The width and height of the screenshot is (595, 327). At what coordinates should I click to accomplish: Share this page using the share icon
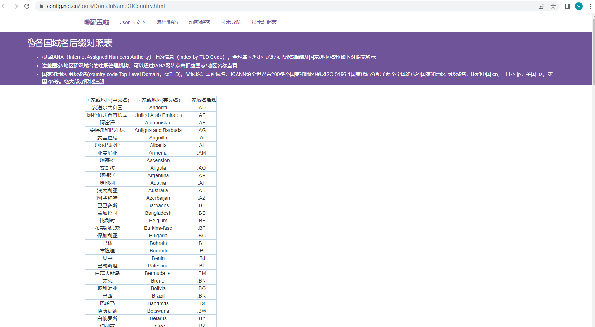(542, 6)
